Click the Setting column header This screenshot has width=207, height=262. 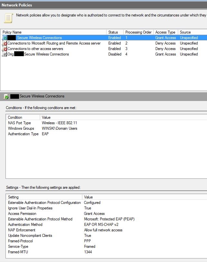(44, 197)
